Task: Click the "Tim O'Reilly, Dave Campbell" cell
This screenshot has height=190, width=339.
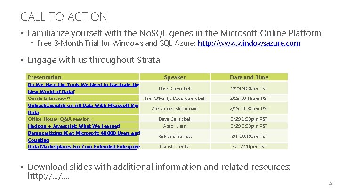Action: tap(175, 99)
